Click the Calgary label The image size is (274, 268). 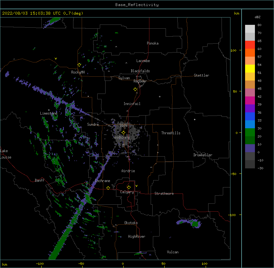pyautogui.click(x=127, y=192)
